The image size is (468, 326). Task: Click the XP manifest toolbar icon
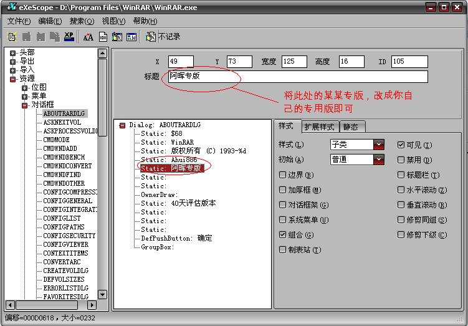[x=69, y=37]
